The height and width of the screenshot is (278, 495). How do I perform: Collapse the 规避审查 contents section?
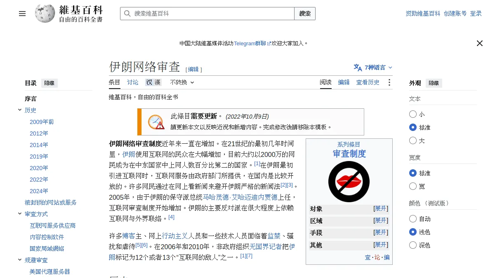point(20,260)
